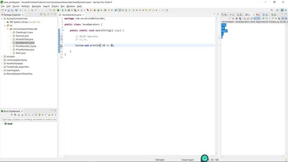The width and height of the screenshot is (288, 162).
Task: Click the magnifier Search icon at the top right
Action: [271, 10]
